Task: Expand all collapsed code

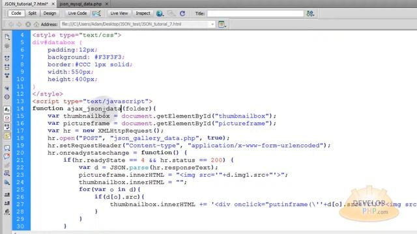Action: coord(7,75)
